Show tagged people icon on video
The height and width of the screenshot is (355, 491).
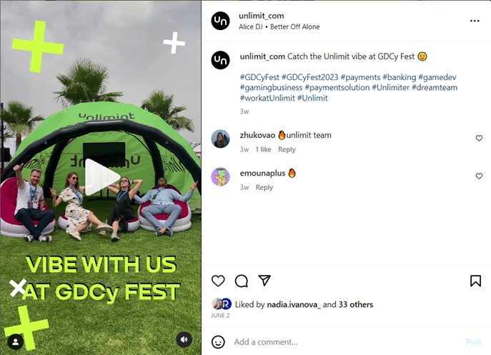click(15, 342)
